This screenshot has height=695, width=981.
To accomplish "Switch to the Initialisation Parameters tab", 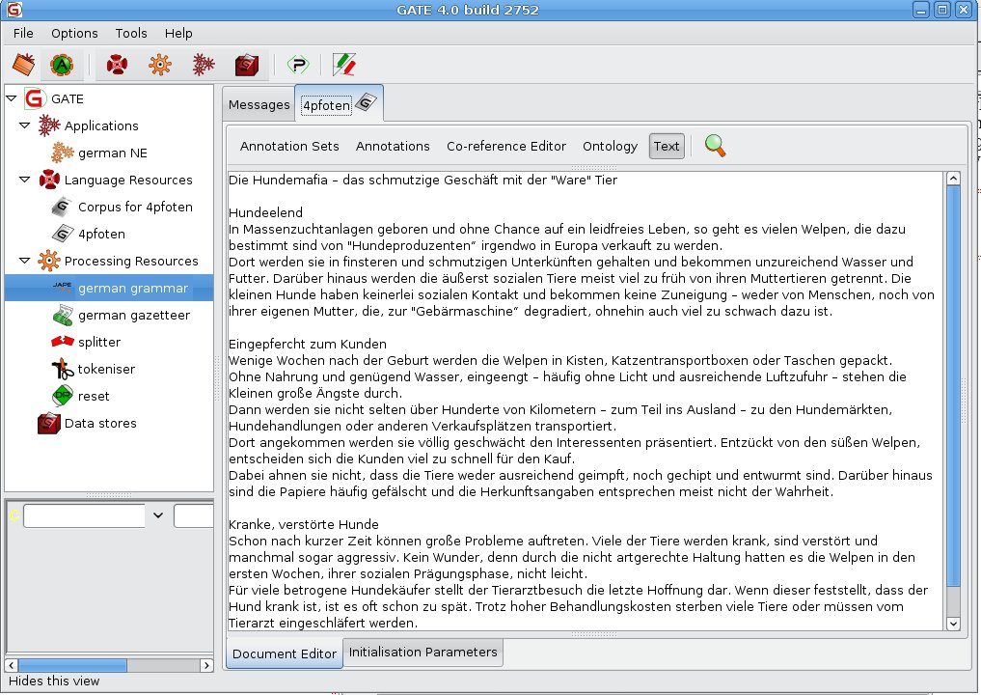I will point(422,652).
